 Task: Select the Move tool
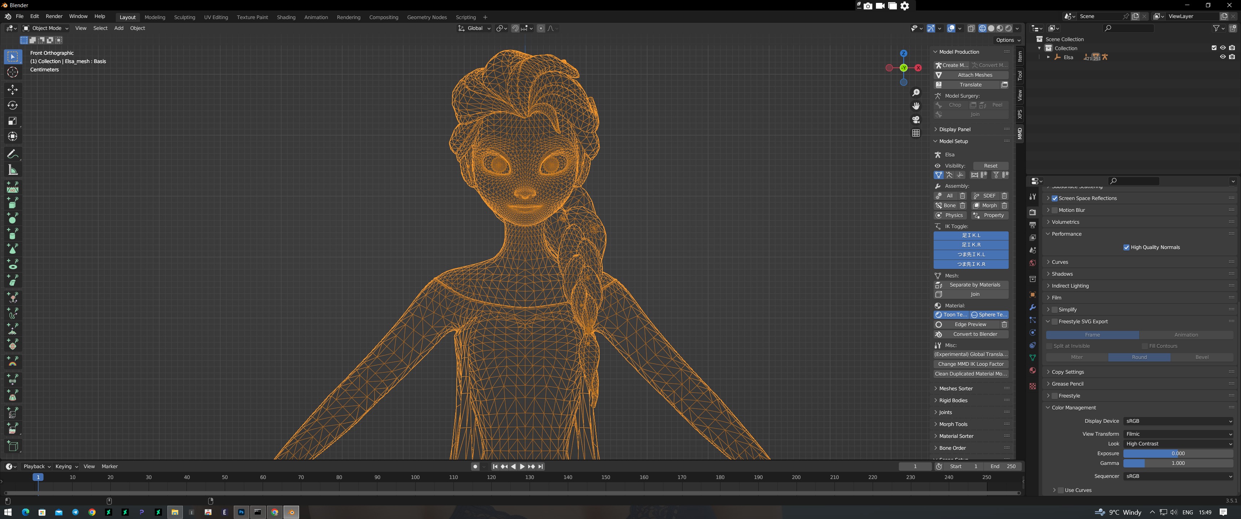(13, 89)
